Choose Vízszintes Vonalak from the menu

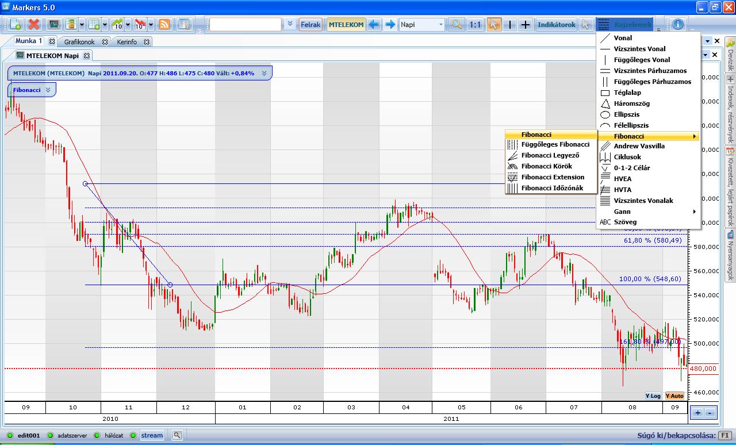[649, 201]
